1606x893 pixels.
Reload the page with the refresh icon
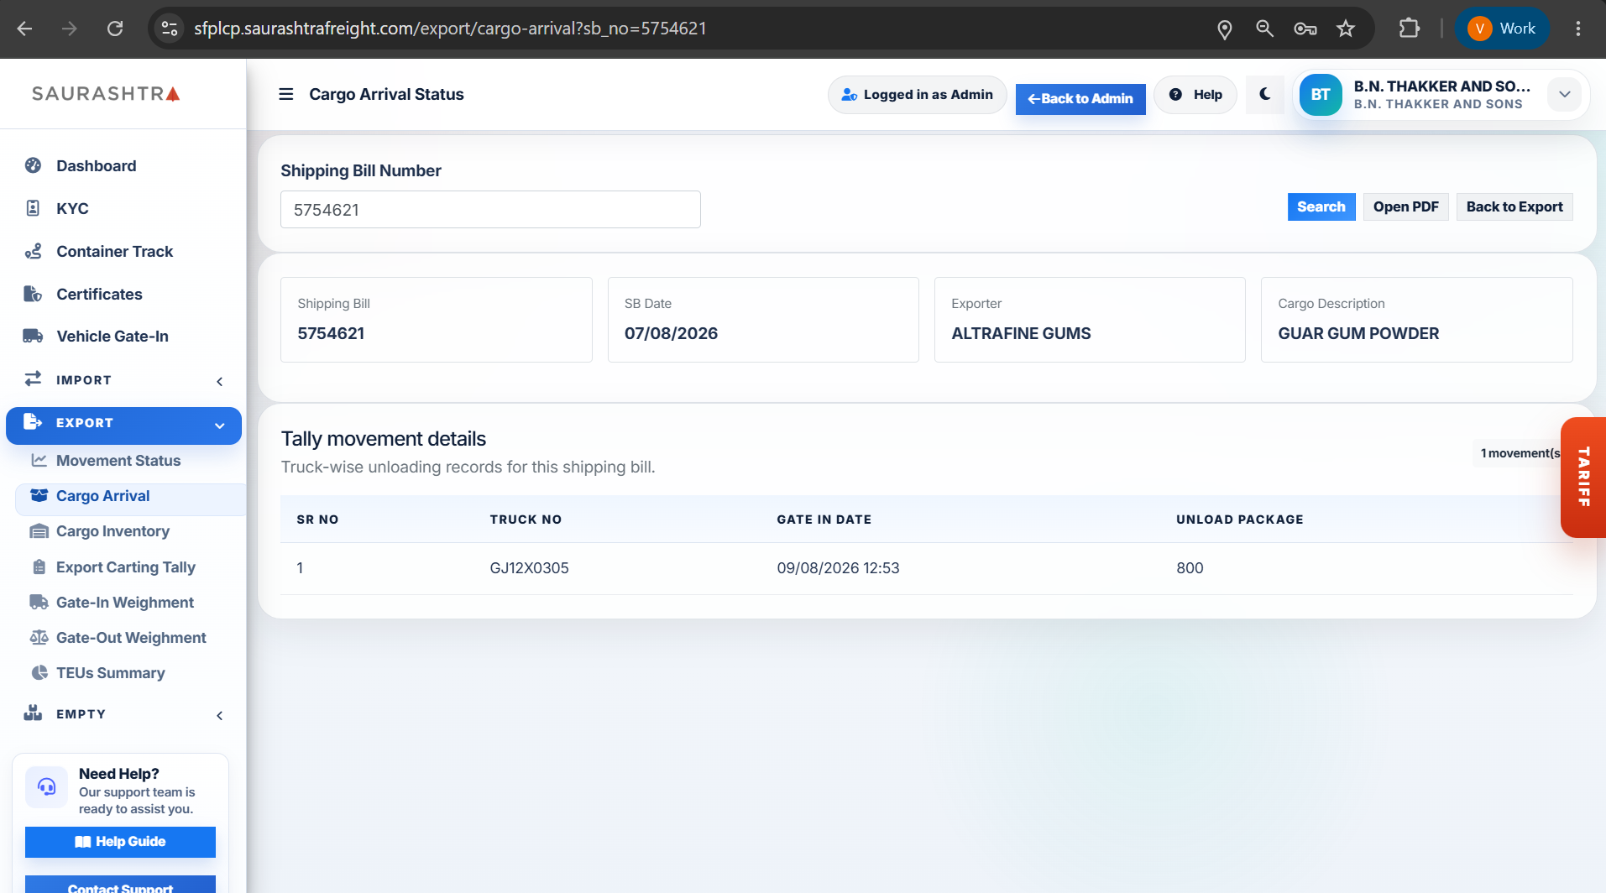115,29
